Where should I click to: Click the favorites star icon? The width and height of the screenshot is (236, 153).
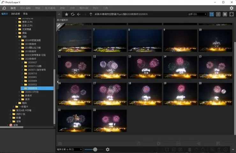pos(66,14)
